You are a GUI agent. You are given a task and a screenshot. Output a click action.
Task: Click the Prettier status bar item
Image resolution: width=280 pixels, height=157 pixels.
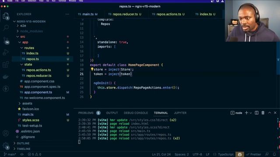point(254,154)
